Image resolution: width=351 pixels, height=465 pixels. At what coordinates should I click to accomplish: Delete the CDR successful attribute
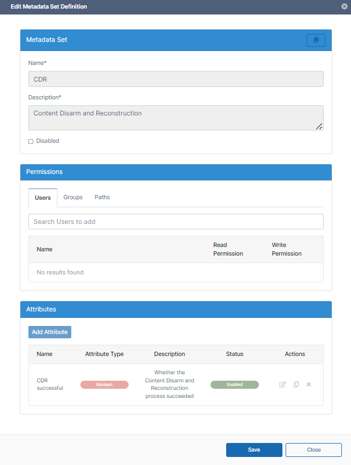pyautogui.click(x=309, y=384)
